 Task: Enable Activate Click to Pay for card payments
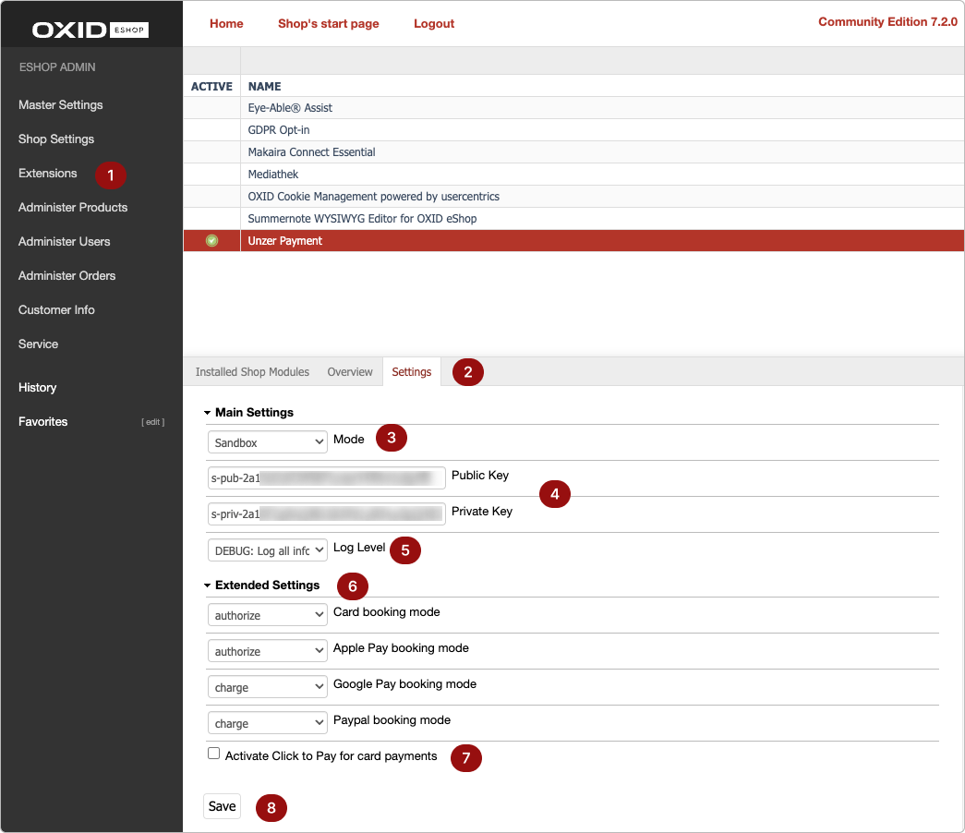pyautogui.click(x=213, y=753)
